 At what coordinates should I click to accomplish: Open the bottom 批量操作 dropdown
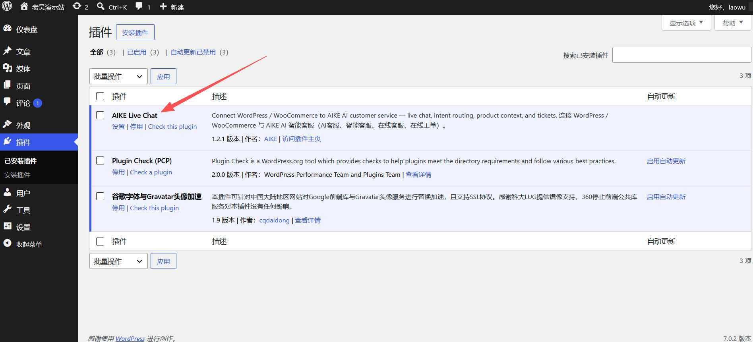118,261
